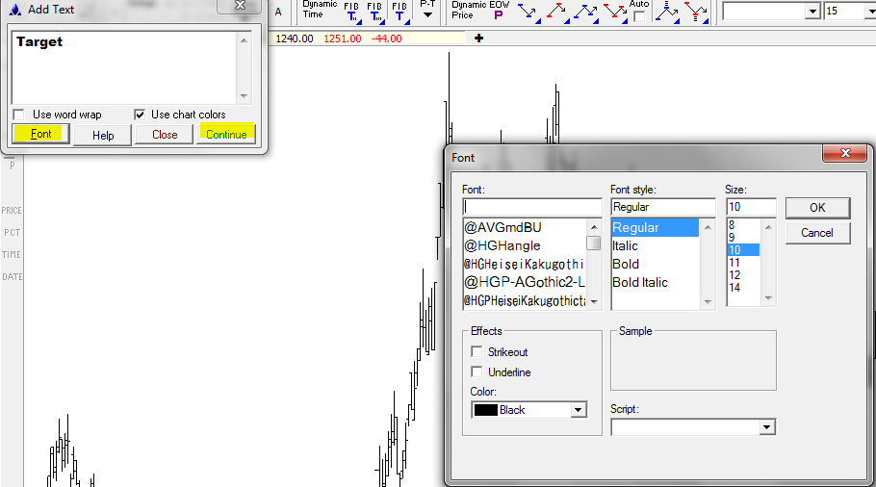876x487 pixels.
Task: Enable the Use word wrap checkbox
Action: (19, 115)
